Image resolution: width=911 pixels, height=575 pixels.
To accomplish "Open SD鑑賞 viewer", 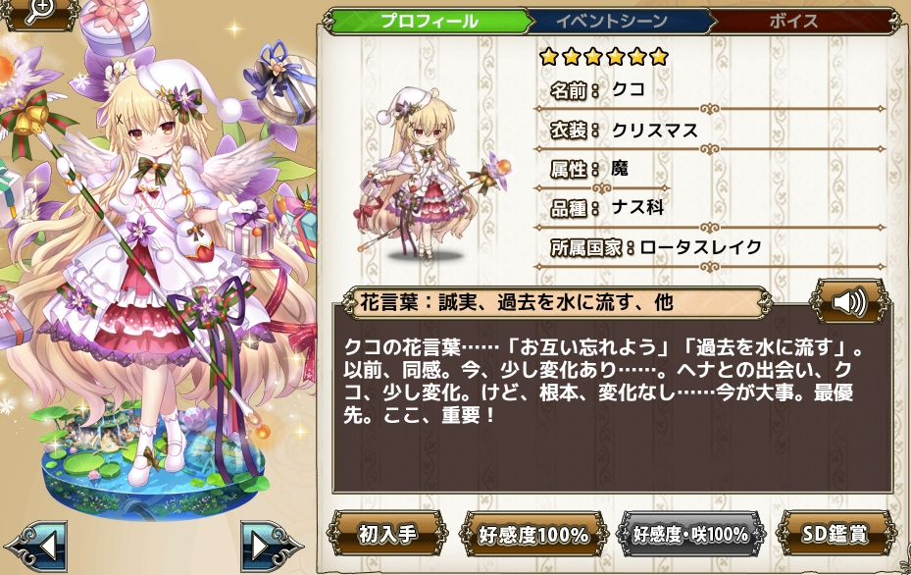I will tap(835, 533).
